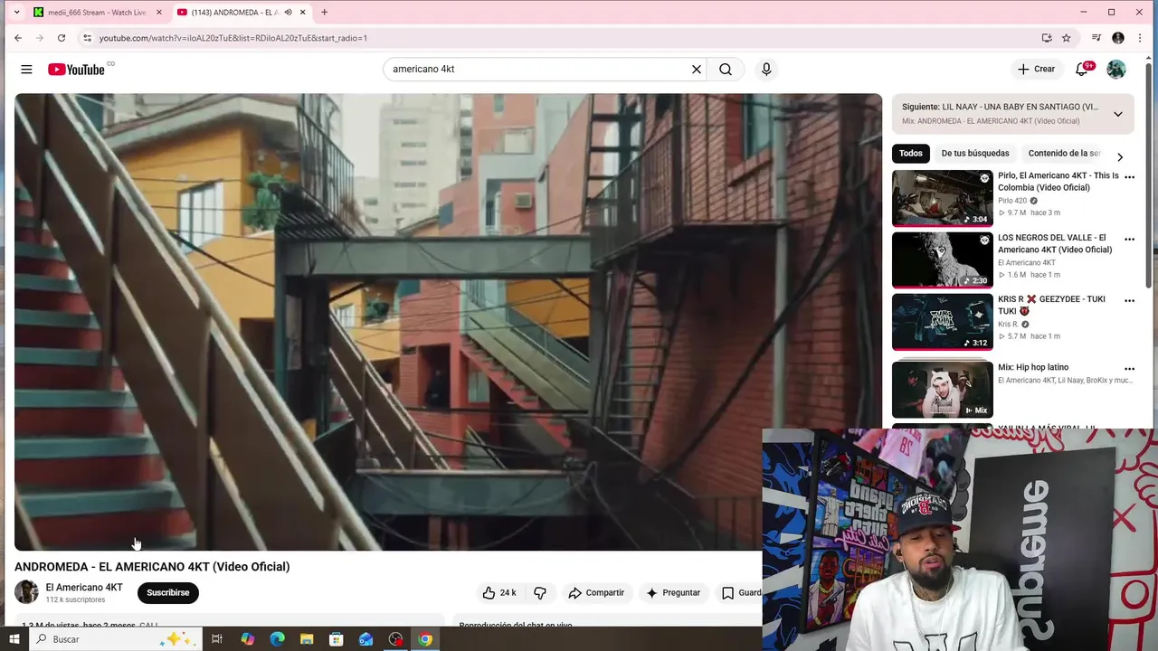Image resolution: width=1158 pixels, height=651 pixels.
Task: Open KRIS R GEEZYDEE TUKI TUKI title
Action: tap(1051, 305)
